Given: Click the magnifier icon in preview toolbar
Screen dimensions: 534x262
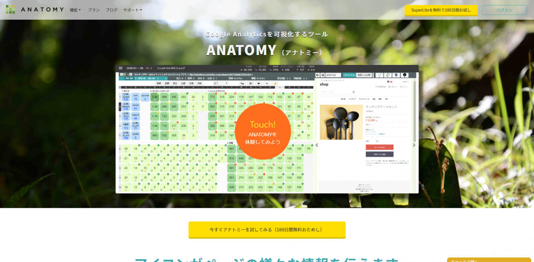Looking at the screenshot, I should pyautogui.click(x=388, y=75).
